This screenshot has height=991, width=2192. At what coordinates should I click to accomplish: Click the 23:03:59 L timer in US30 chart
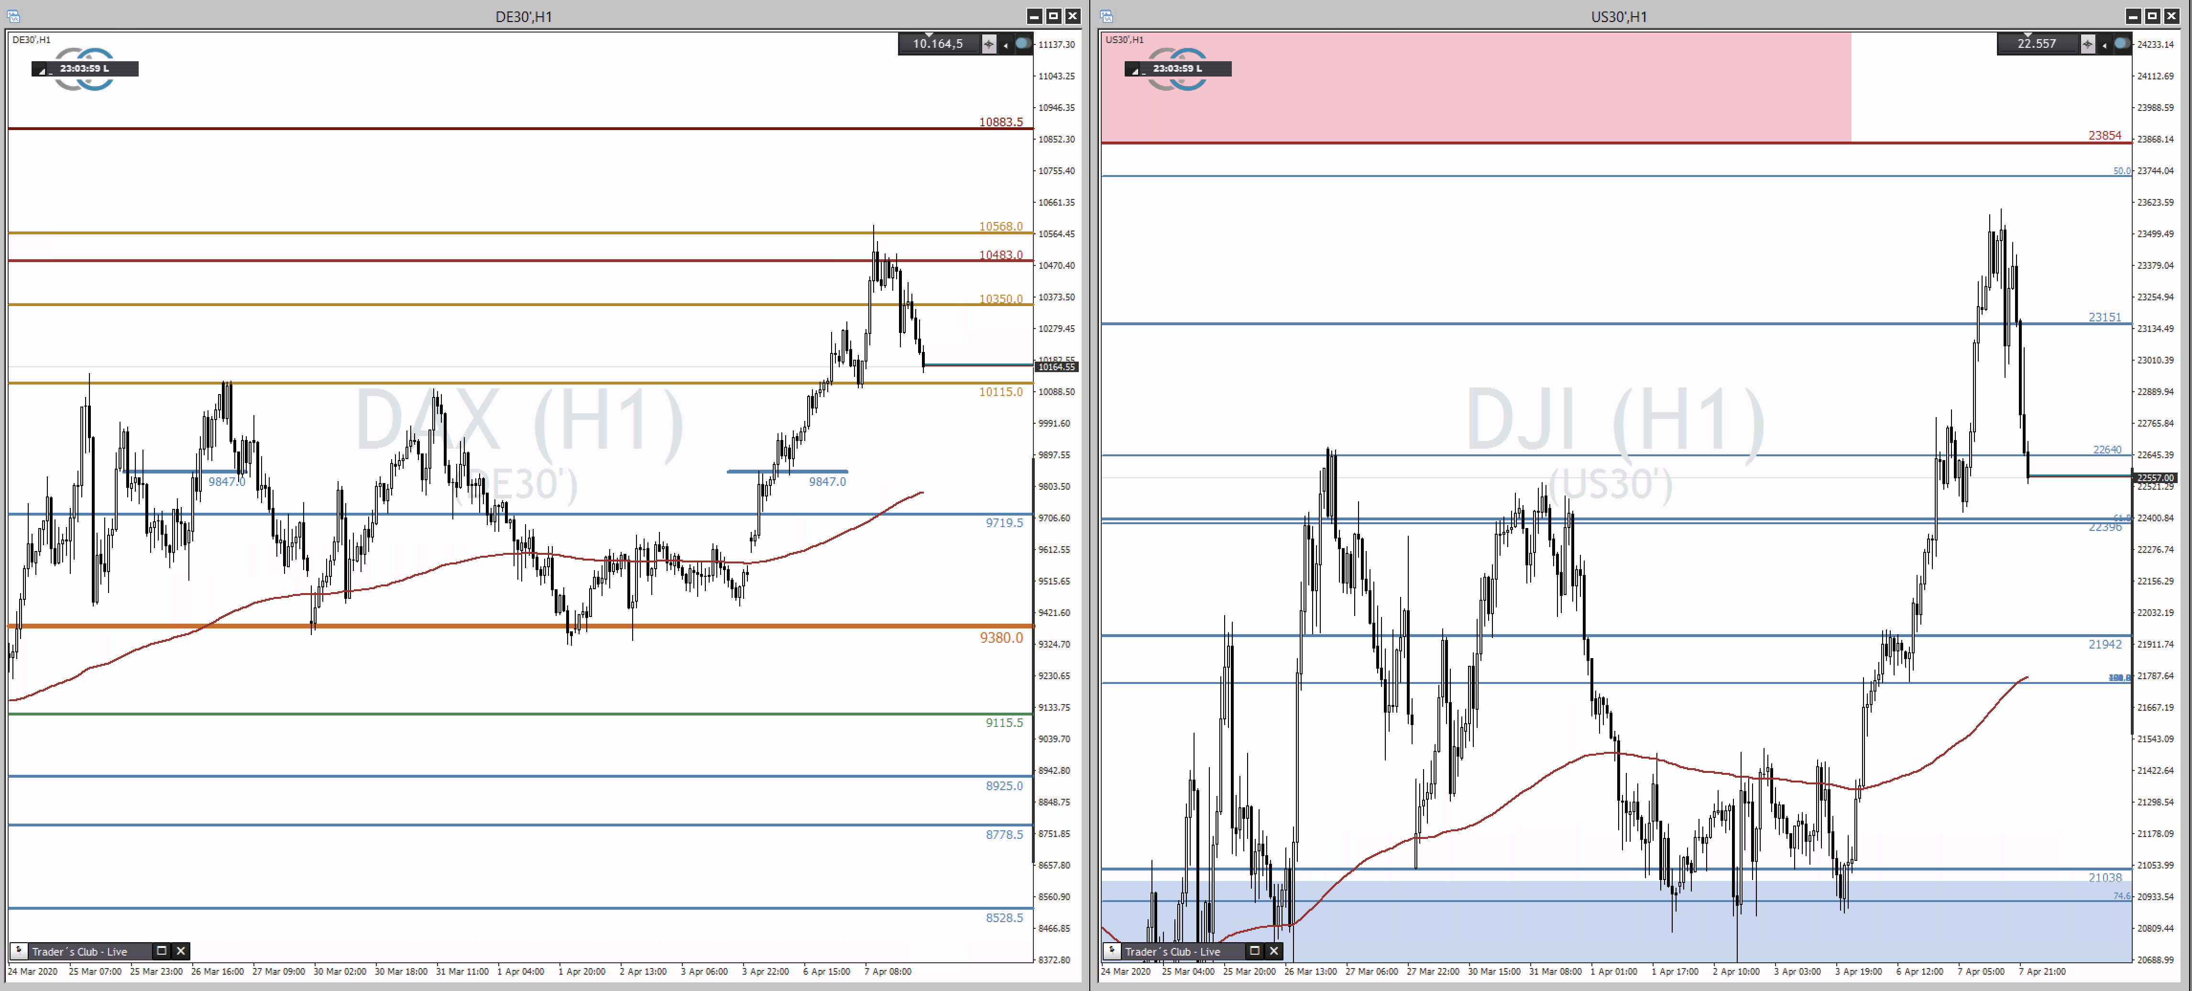point(1178,69)
